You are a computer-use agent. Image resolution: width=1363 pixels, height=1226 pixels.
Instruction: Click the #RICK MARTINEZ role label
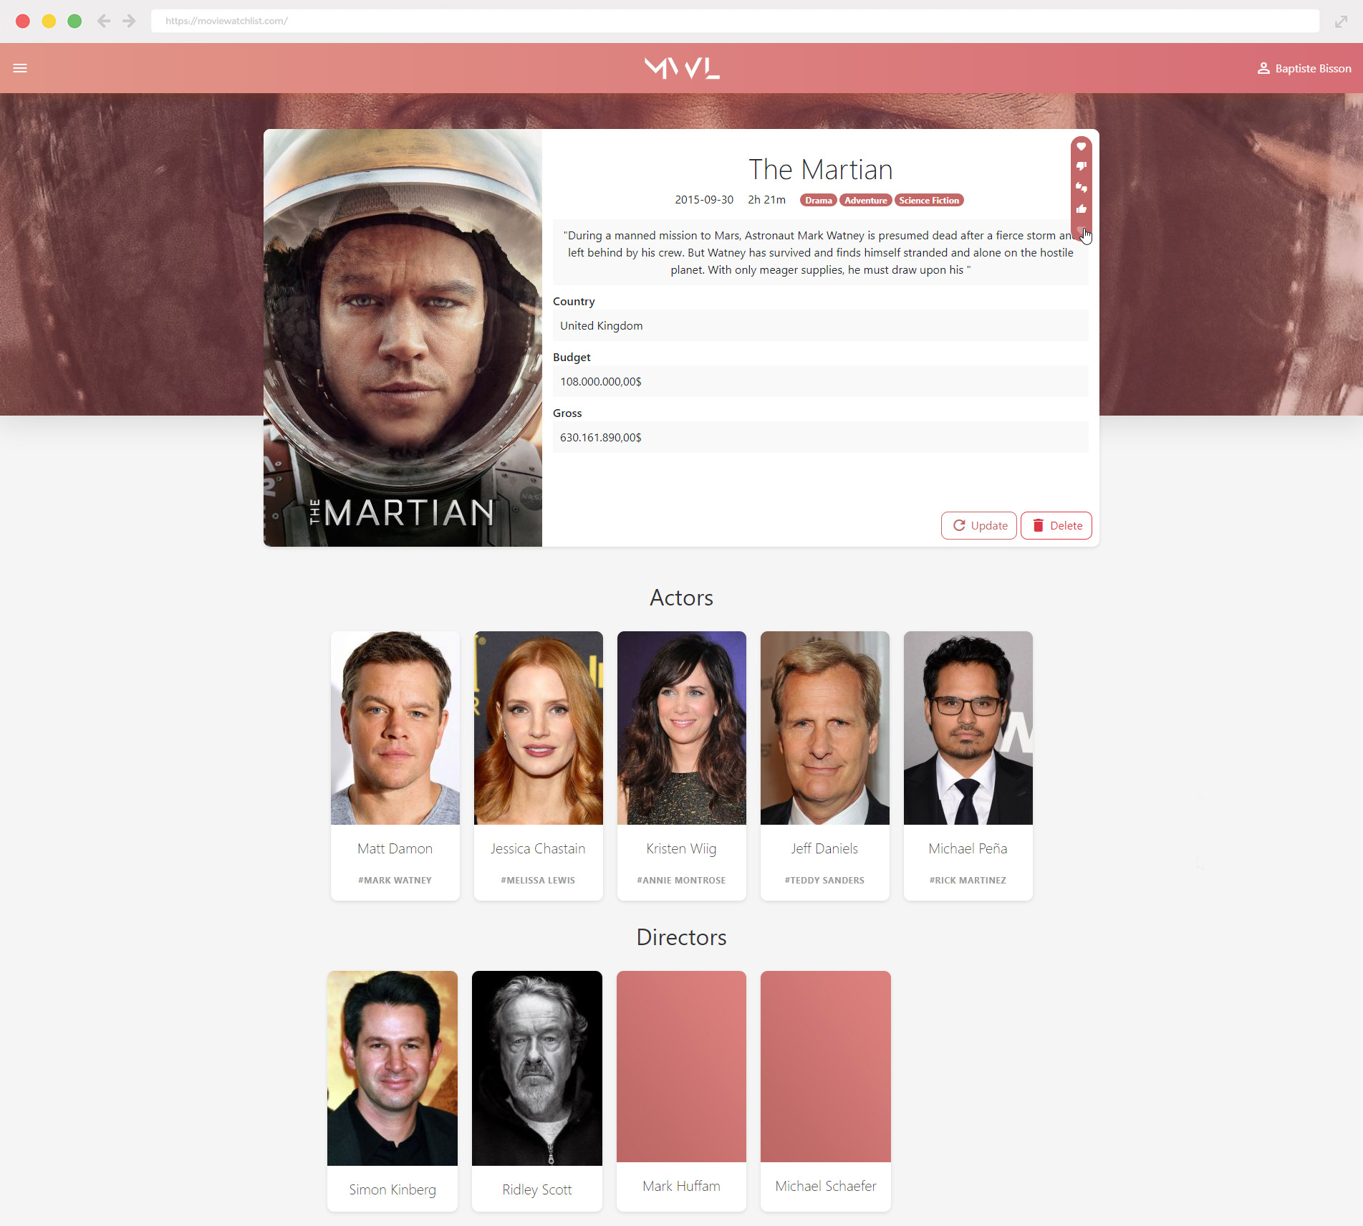pyautogui.click(x=968, y=880)
